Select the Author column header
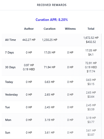 [x=29, y=29]
